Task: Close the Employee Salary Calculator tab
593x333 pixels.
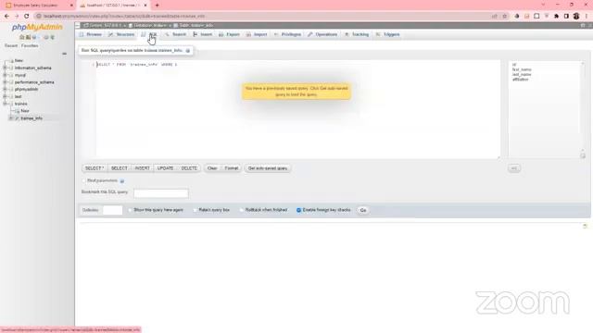Action: [71, 6]
